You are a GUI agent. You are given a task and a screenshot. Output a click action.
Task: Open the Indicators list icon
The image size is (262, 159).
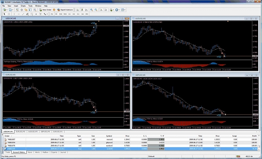(x=111, y=10)
